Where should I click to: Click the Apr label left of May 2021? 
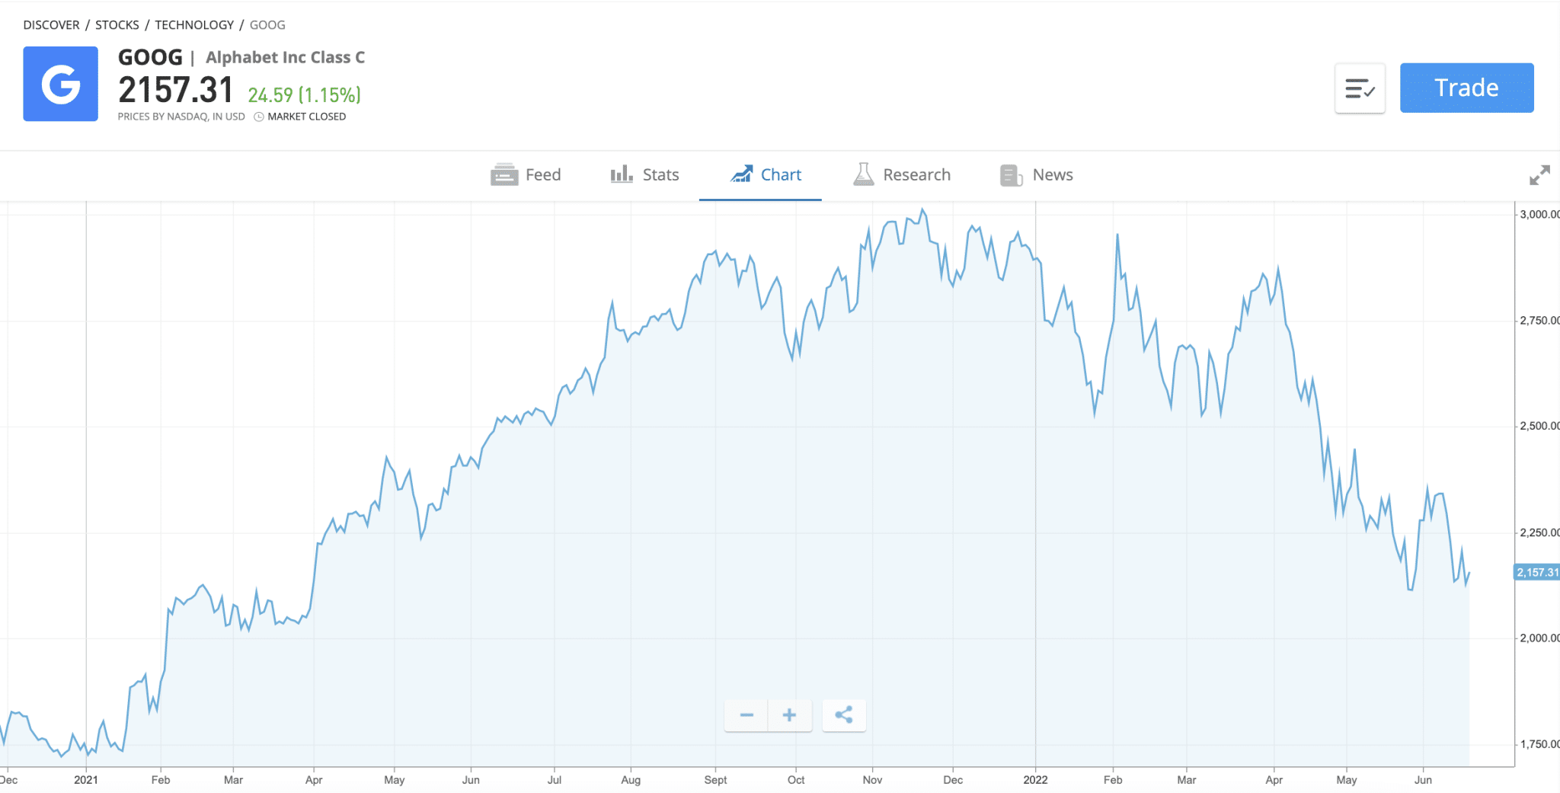point(314,780)
